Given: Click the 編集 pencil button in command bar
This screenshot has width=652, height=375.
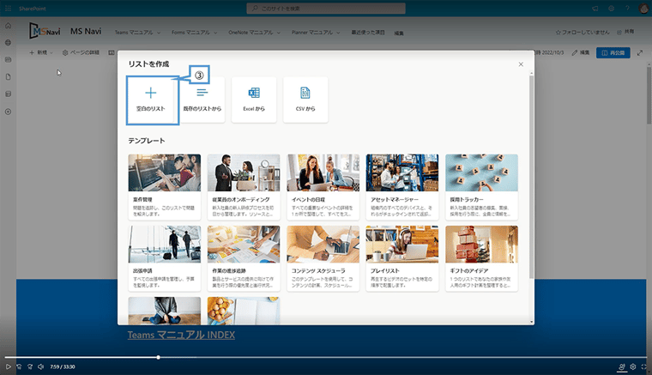Looking at the screenshot, I should coord(581,53).
